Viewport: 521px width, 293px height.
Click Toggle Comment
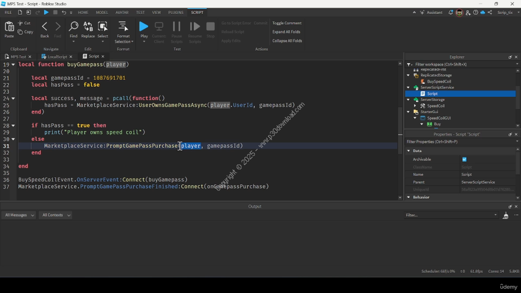tap(287, 23)
